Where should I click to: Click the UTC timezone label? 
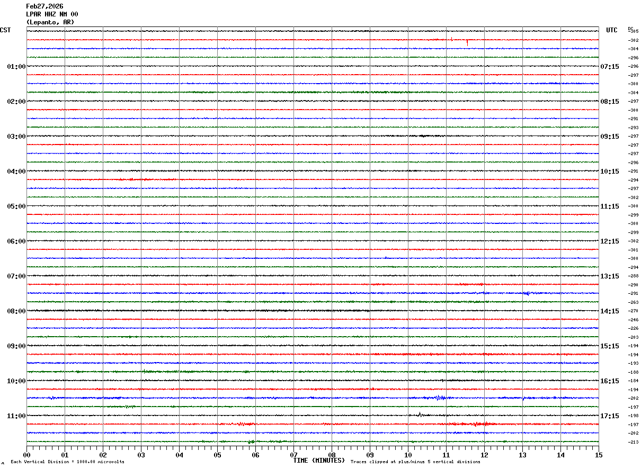(x=612, y=30)
